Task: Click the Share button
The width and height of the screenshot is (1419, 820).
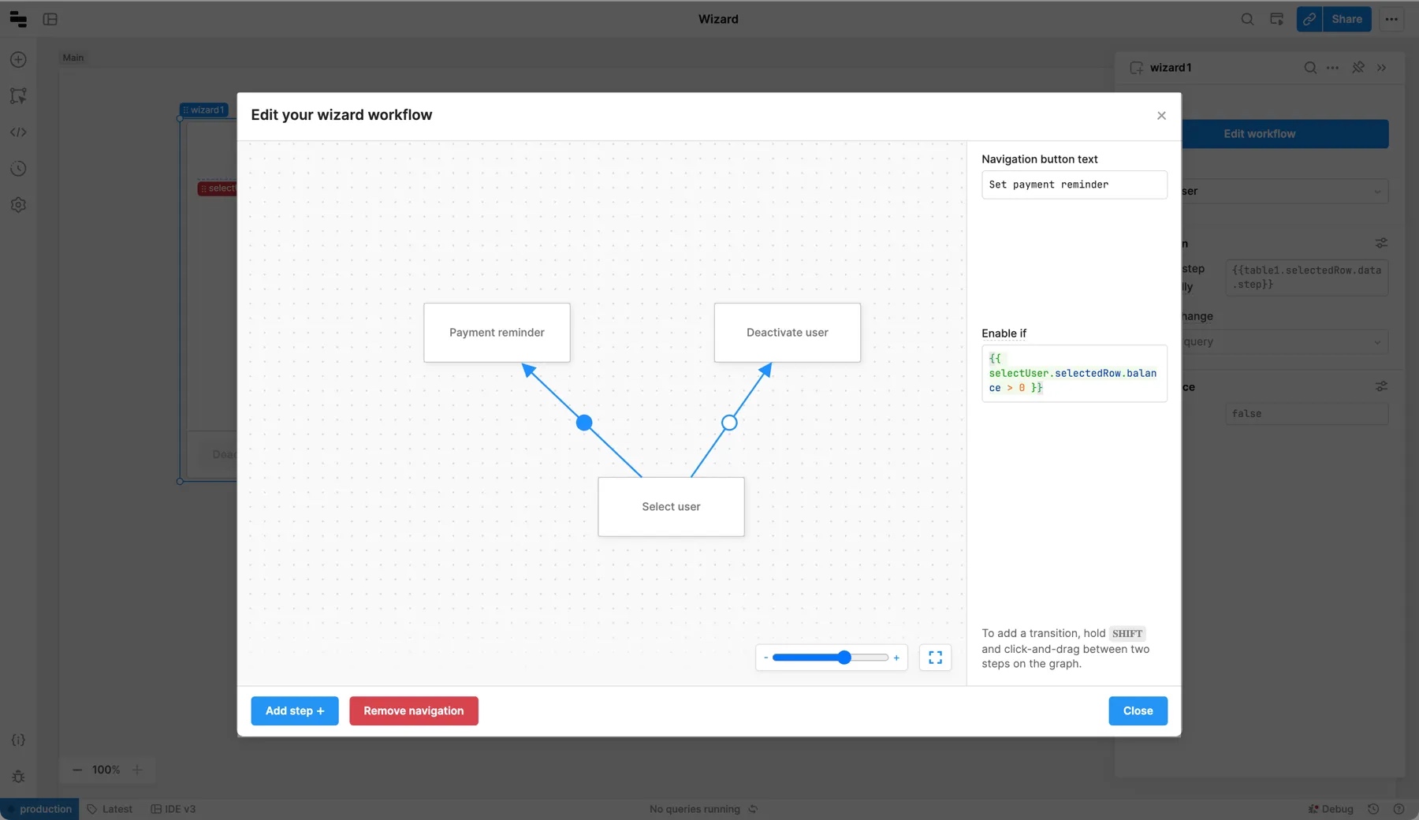Action: coord(1346,19)
